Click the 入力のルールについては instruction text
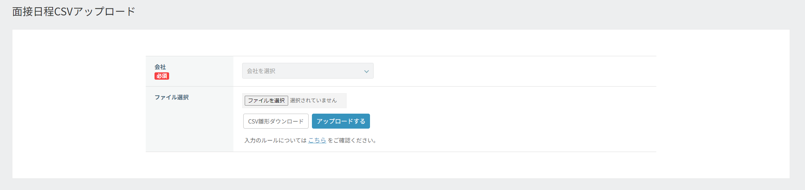Viewport: 805px width, 190px height. pyautogui.click(x=275, y=140)
